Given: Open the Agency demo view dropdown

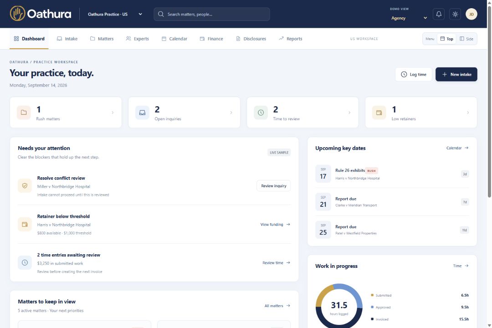Looking at the screenshot, I should [409, 18].
